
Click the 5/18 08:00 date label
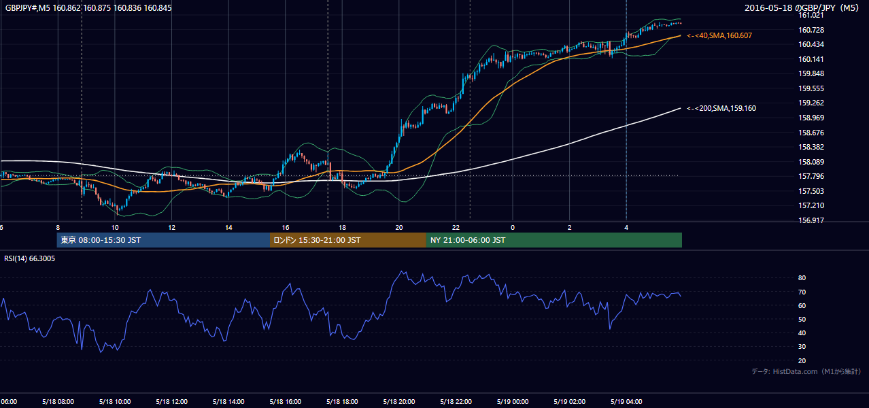coord(58,401)
